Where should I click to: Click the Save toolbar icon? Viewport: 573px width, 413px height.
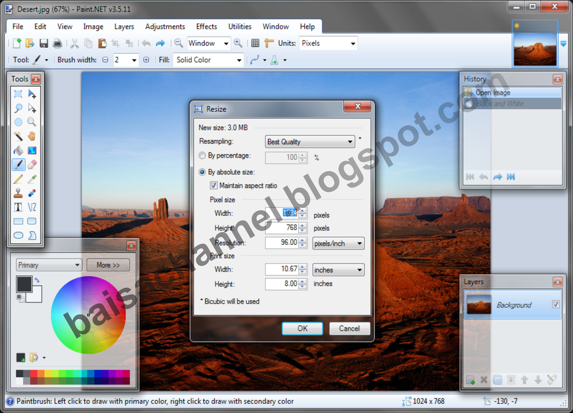44,43
